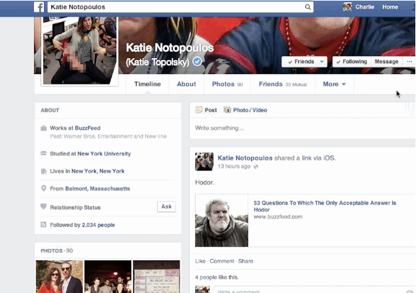
Task: Open the Hodor article thumbnail
Action: point(222,220)
